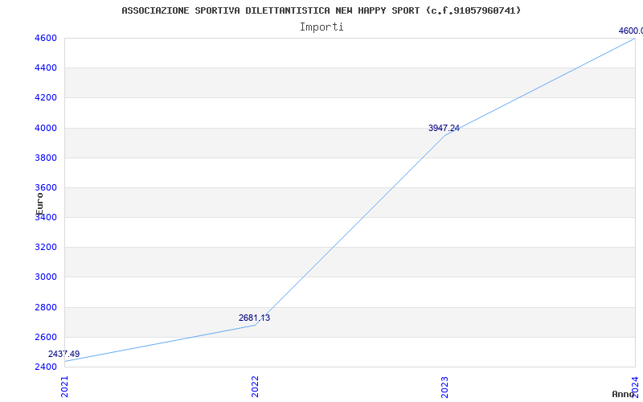Click the 2023 x-axis year label

coord(445,387)
